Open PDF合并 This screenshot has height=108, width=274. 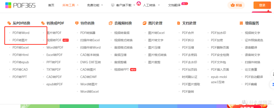188,33
